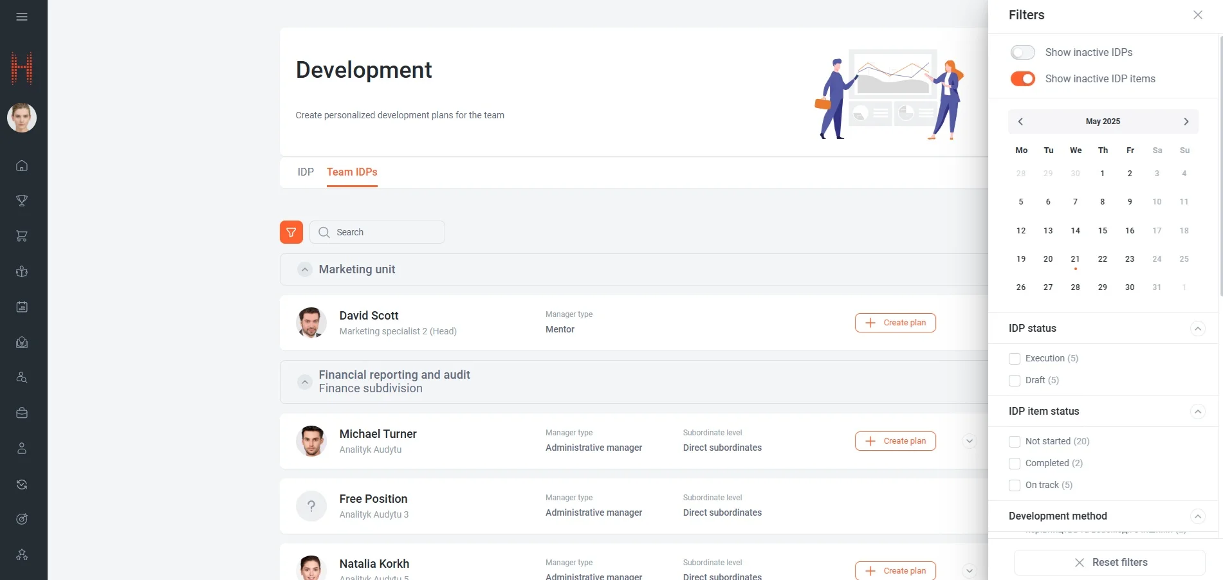Viewport: 1223px width, 580px height.
Task: Collapse the IDP status section
Action: pos(1197,329)
